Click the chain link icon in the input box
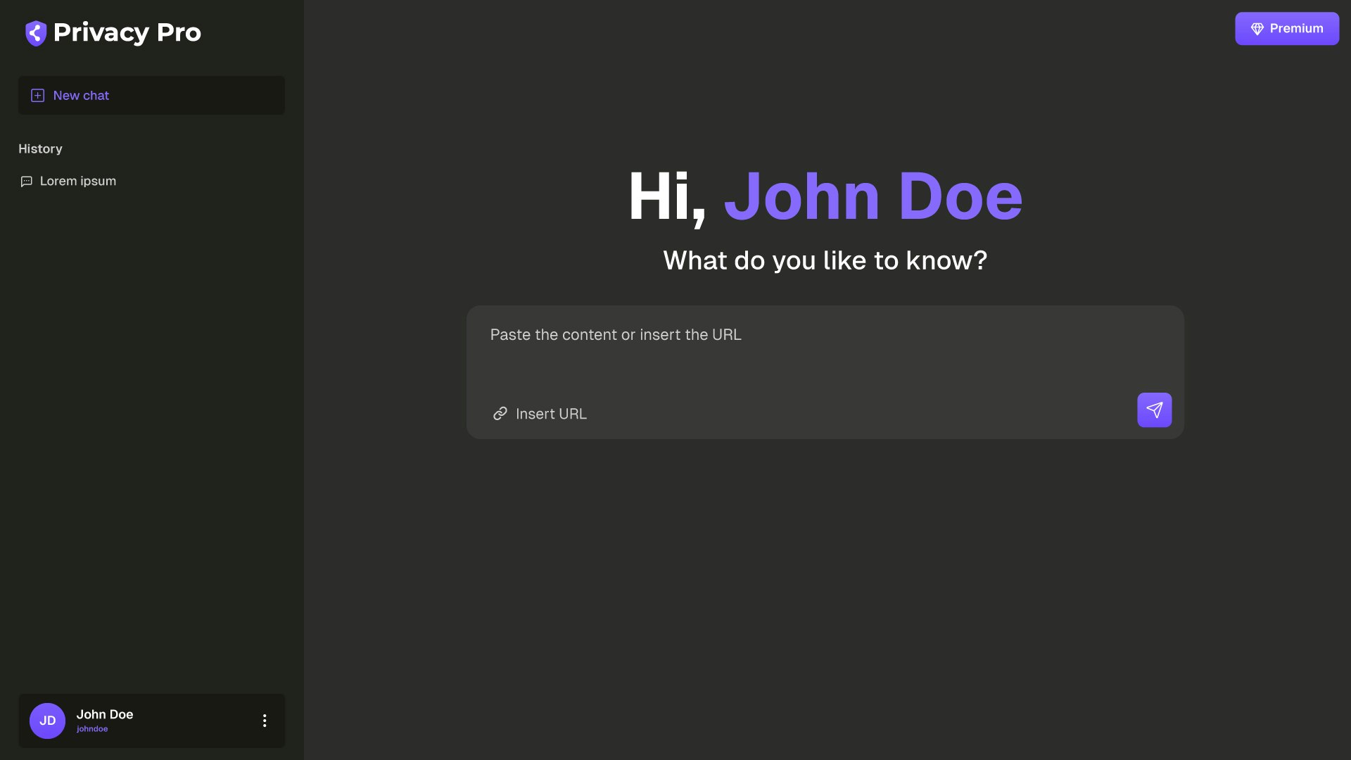 [x=500, y=414]
